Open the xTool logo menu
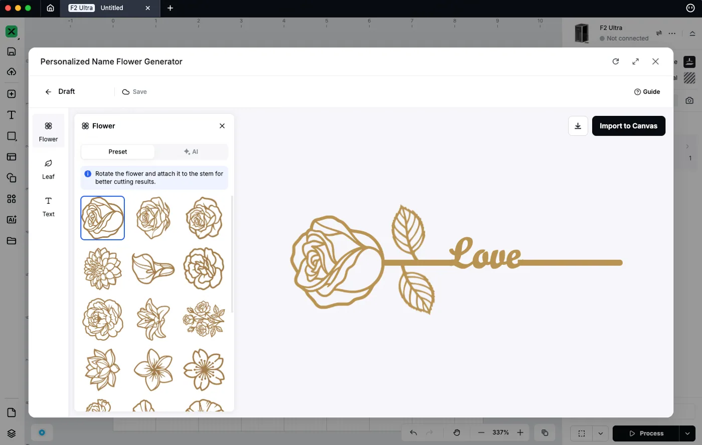The width and height of the screenshot is (702, 445). (x=12, y=31)
